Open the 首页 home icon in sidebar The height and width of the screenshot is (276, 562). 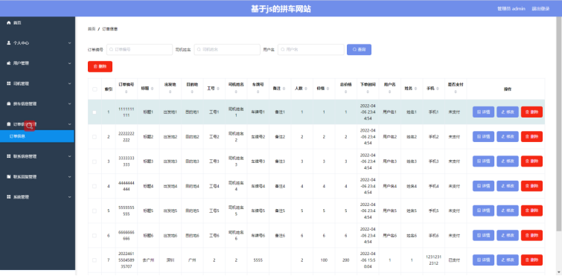(x=9, y=22)
